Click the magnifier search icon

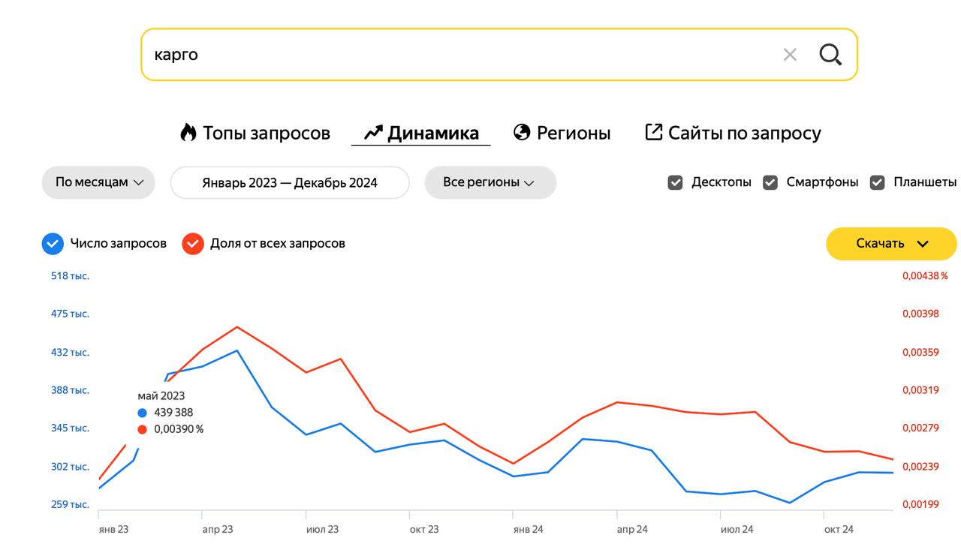point(830,55)
